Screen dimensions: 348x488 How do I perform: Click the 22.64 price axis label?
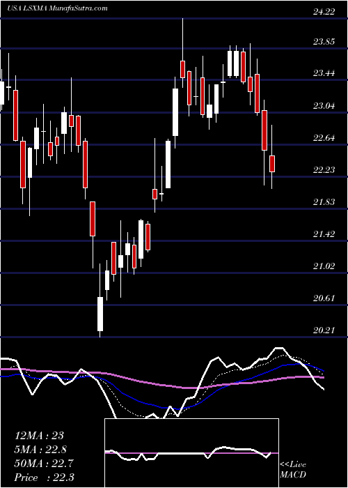click(x=324, y=137)
